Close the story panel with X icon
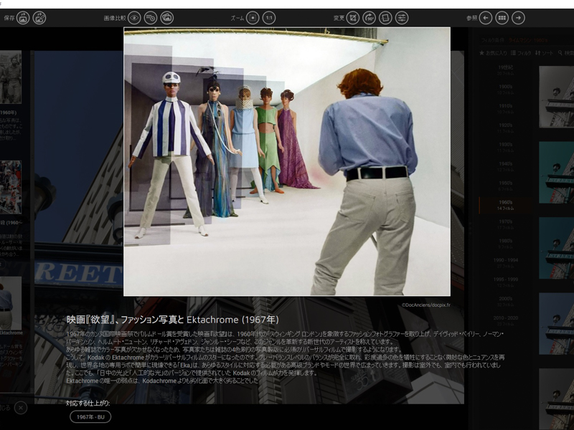Viewport: 574px width, 430px height. point(21,408)
